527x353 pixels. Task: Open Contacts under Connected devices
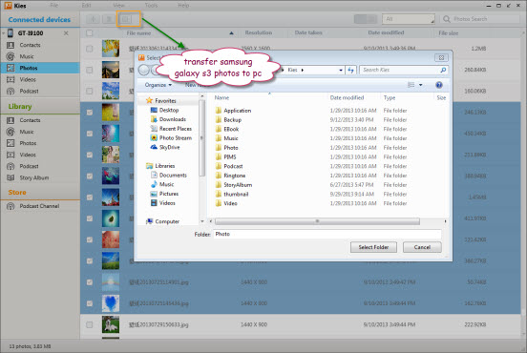point(30,45)
